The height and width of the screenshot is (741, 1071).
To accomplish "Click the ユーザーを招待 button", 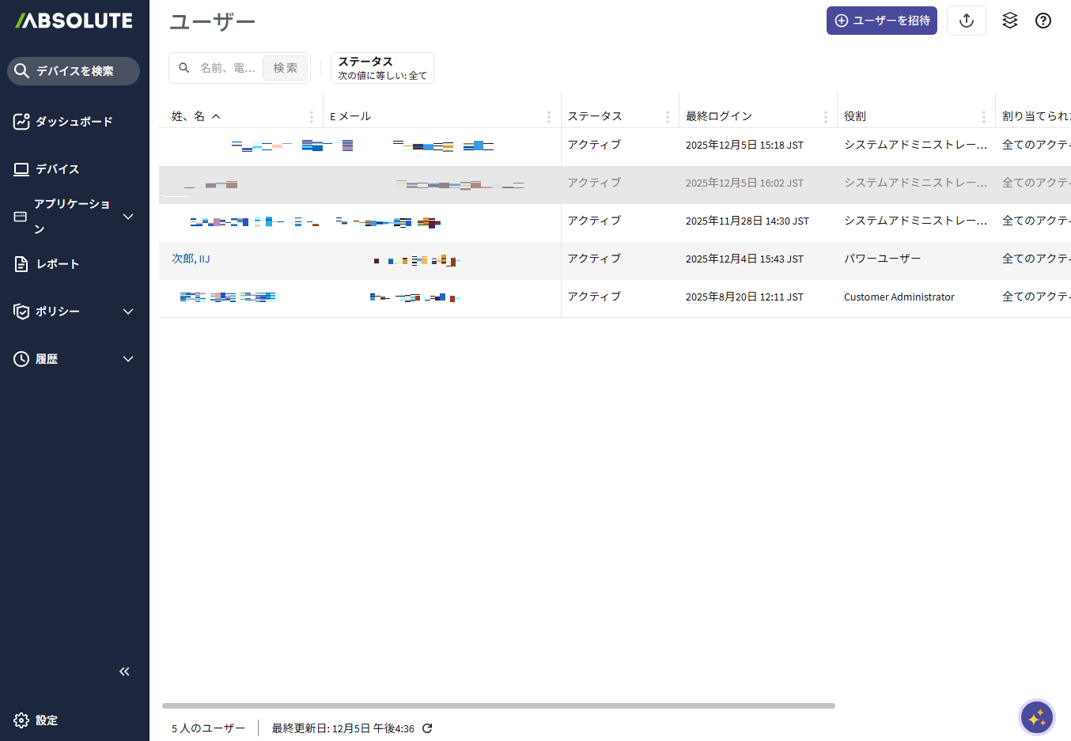I will [x=881, y=21].
